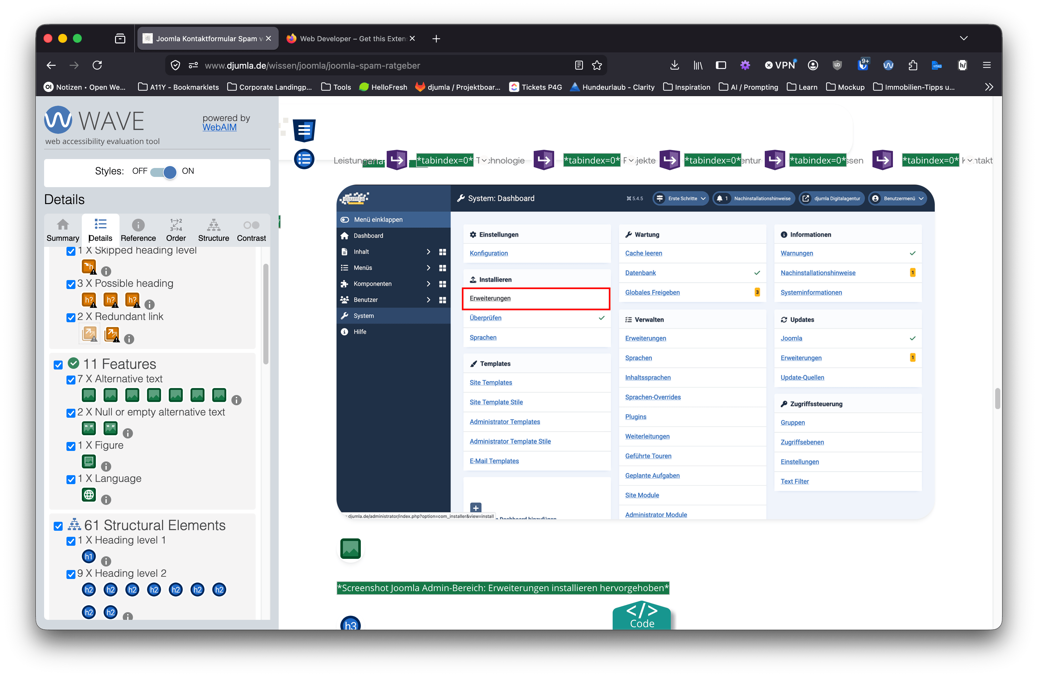1038x677 pixels.
Task: Uncheck the Redundant link checkbox
Action: 71,317
